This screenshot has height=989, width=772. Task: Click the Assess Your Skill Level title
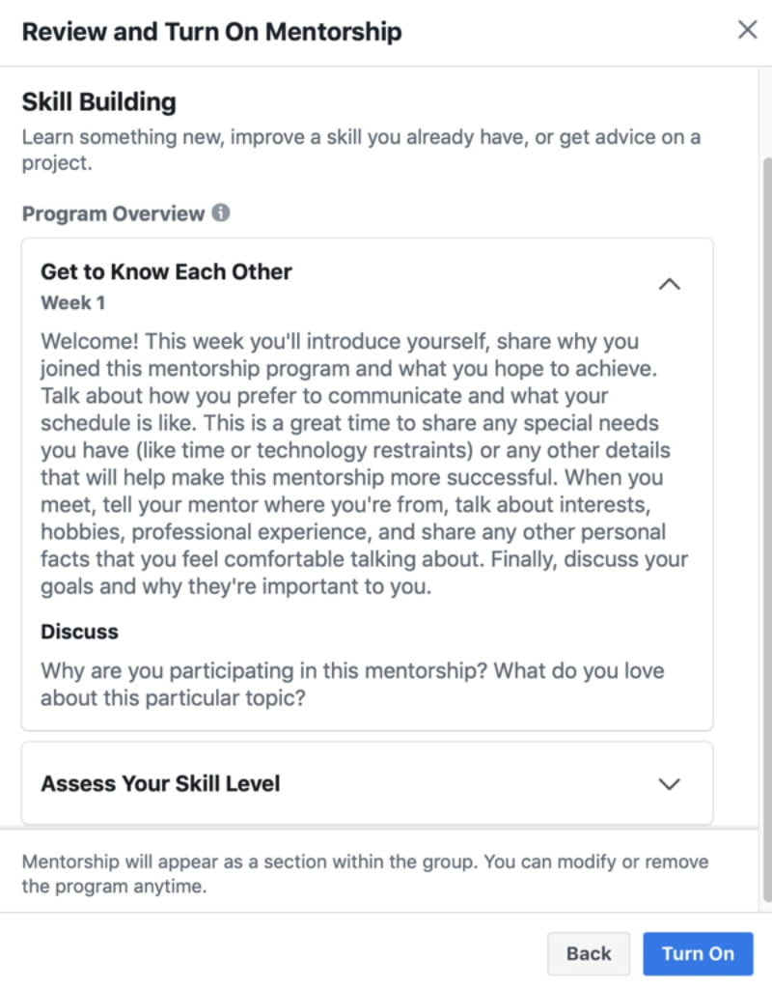coord(160,783)
